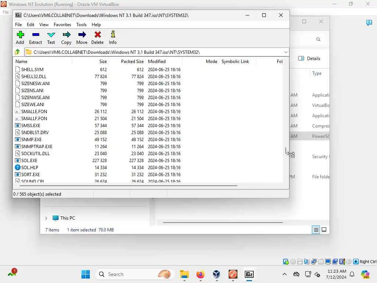
Task: Select the SHELL.SYM file
Action: click(x=32, y=70)
